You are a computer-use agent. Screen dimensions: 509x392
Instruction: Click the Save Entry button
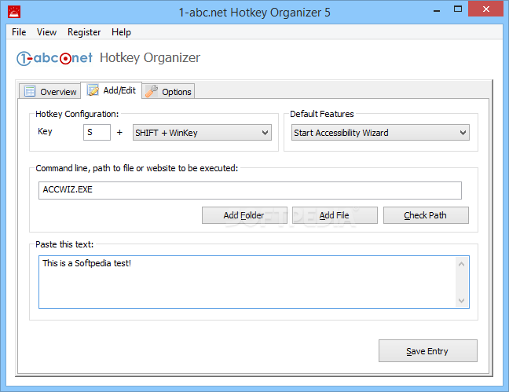click(428, 350)
